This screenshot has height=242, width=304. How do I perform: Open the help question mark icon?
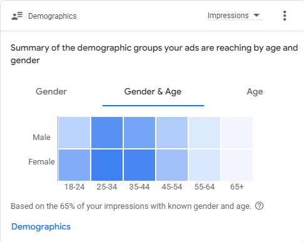click(x=260, y=206)
